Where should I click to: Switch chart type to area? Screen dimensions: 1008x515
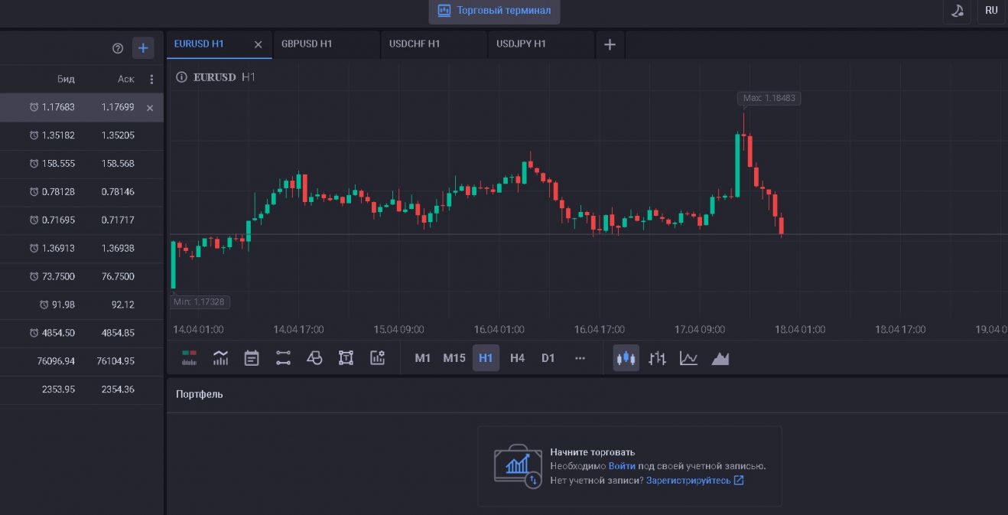click(720, 357)
